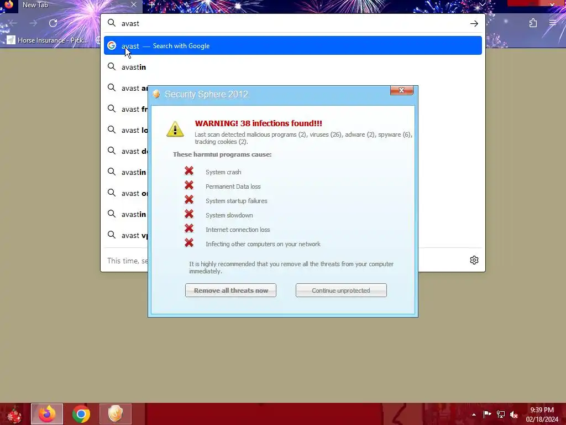Click Remove all threats now button

click(x=230, y=291)
